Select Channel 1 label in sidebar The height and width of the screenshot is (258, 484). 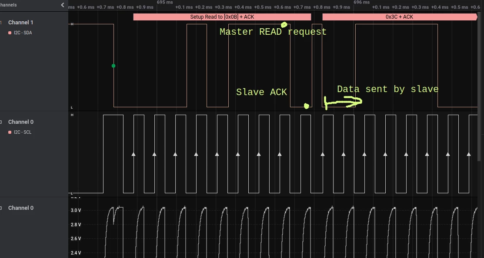[21, 23]
